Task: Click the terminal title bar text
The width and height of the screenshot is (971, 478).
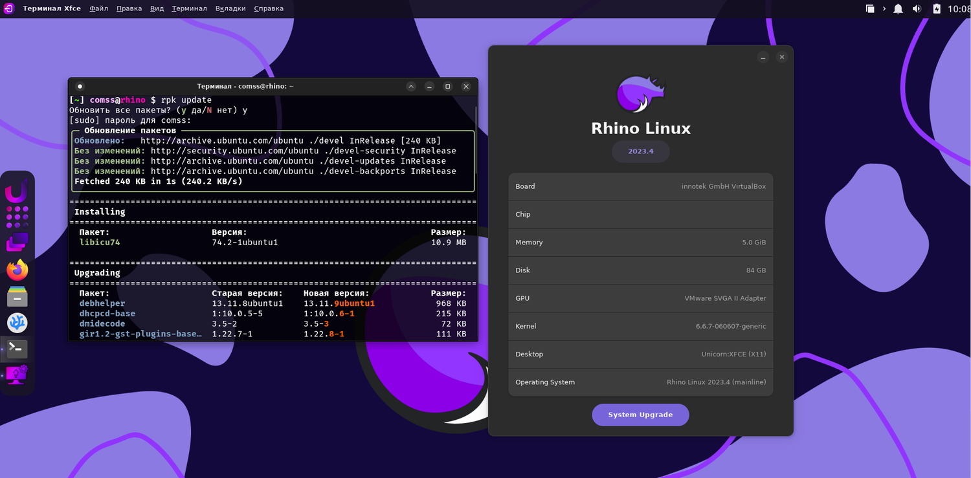Action: [x=245, y=86]
